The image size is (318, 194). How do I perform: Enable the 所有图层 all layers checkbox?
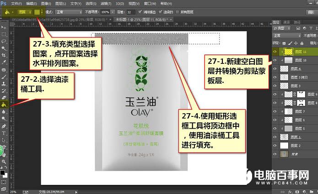[178, 12]
